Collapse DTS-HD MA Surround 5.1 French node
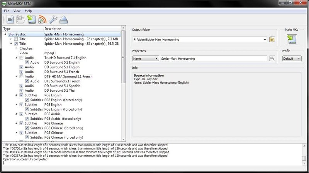The height and width of the screenshot is (173, 309). 16,76
